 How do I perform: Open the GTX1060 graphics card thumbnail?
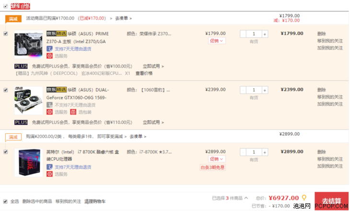coord(29,101)
